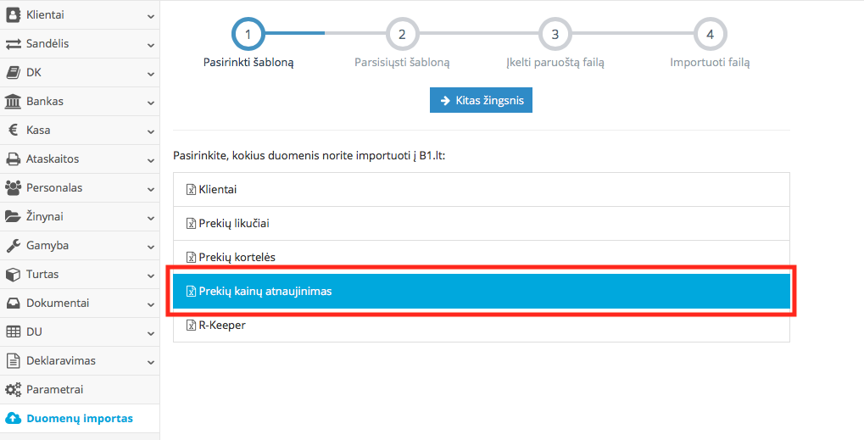The height and width of the screenshot is (440, 864).
Task: Click the Turtas box icon
Action: click(x=14, y=275)
